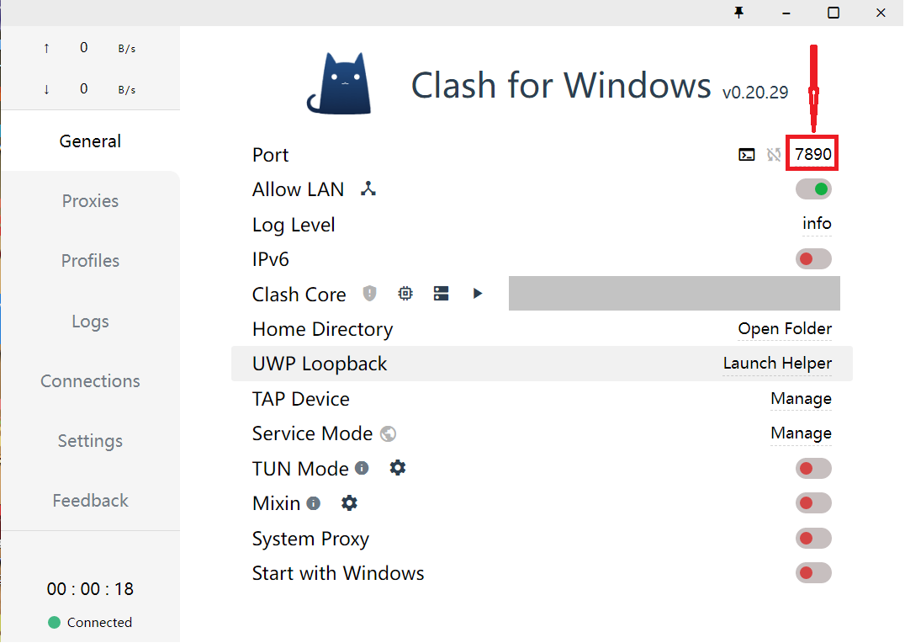The height and width of the screenshot is (643, 905).
Task: Minimize the Clash window
Action: tap(786, 13)
